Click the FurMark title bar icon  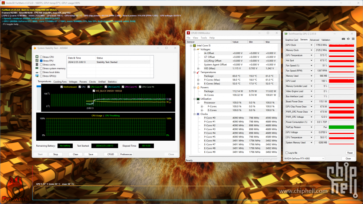click(x=3, y=3)
